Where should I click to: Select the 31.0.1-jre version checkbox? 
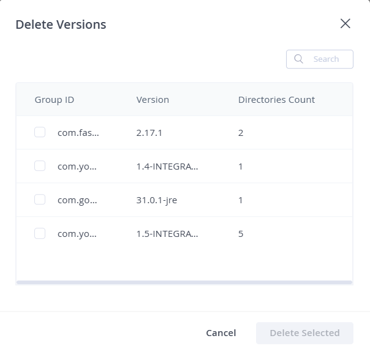click(40, 200)
